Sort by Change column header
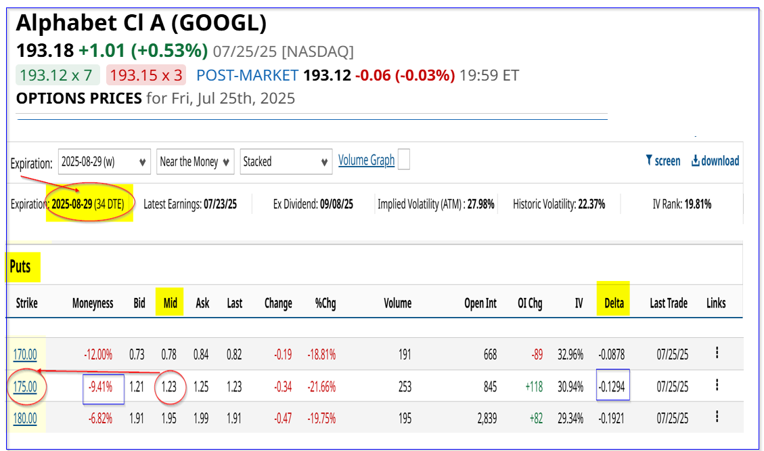764x451 pixels. pyautogui.click(x=278, y=303)
